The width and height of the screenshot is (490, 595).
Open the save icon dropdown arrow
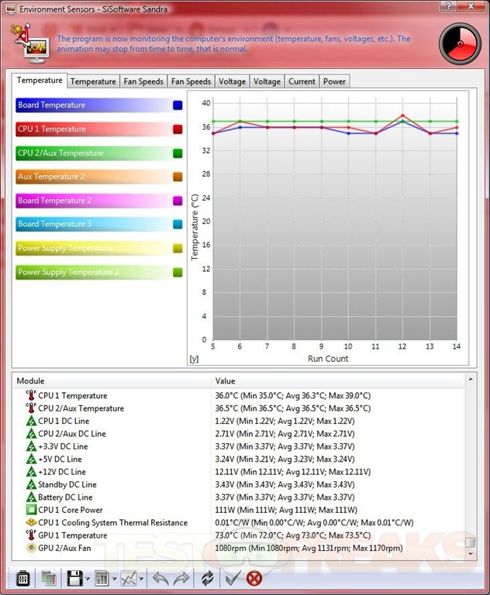[x=88, y=579]
